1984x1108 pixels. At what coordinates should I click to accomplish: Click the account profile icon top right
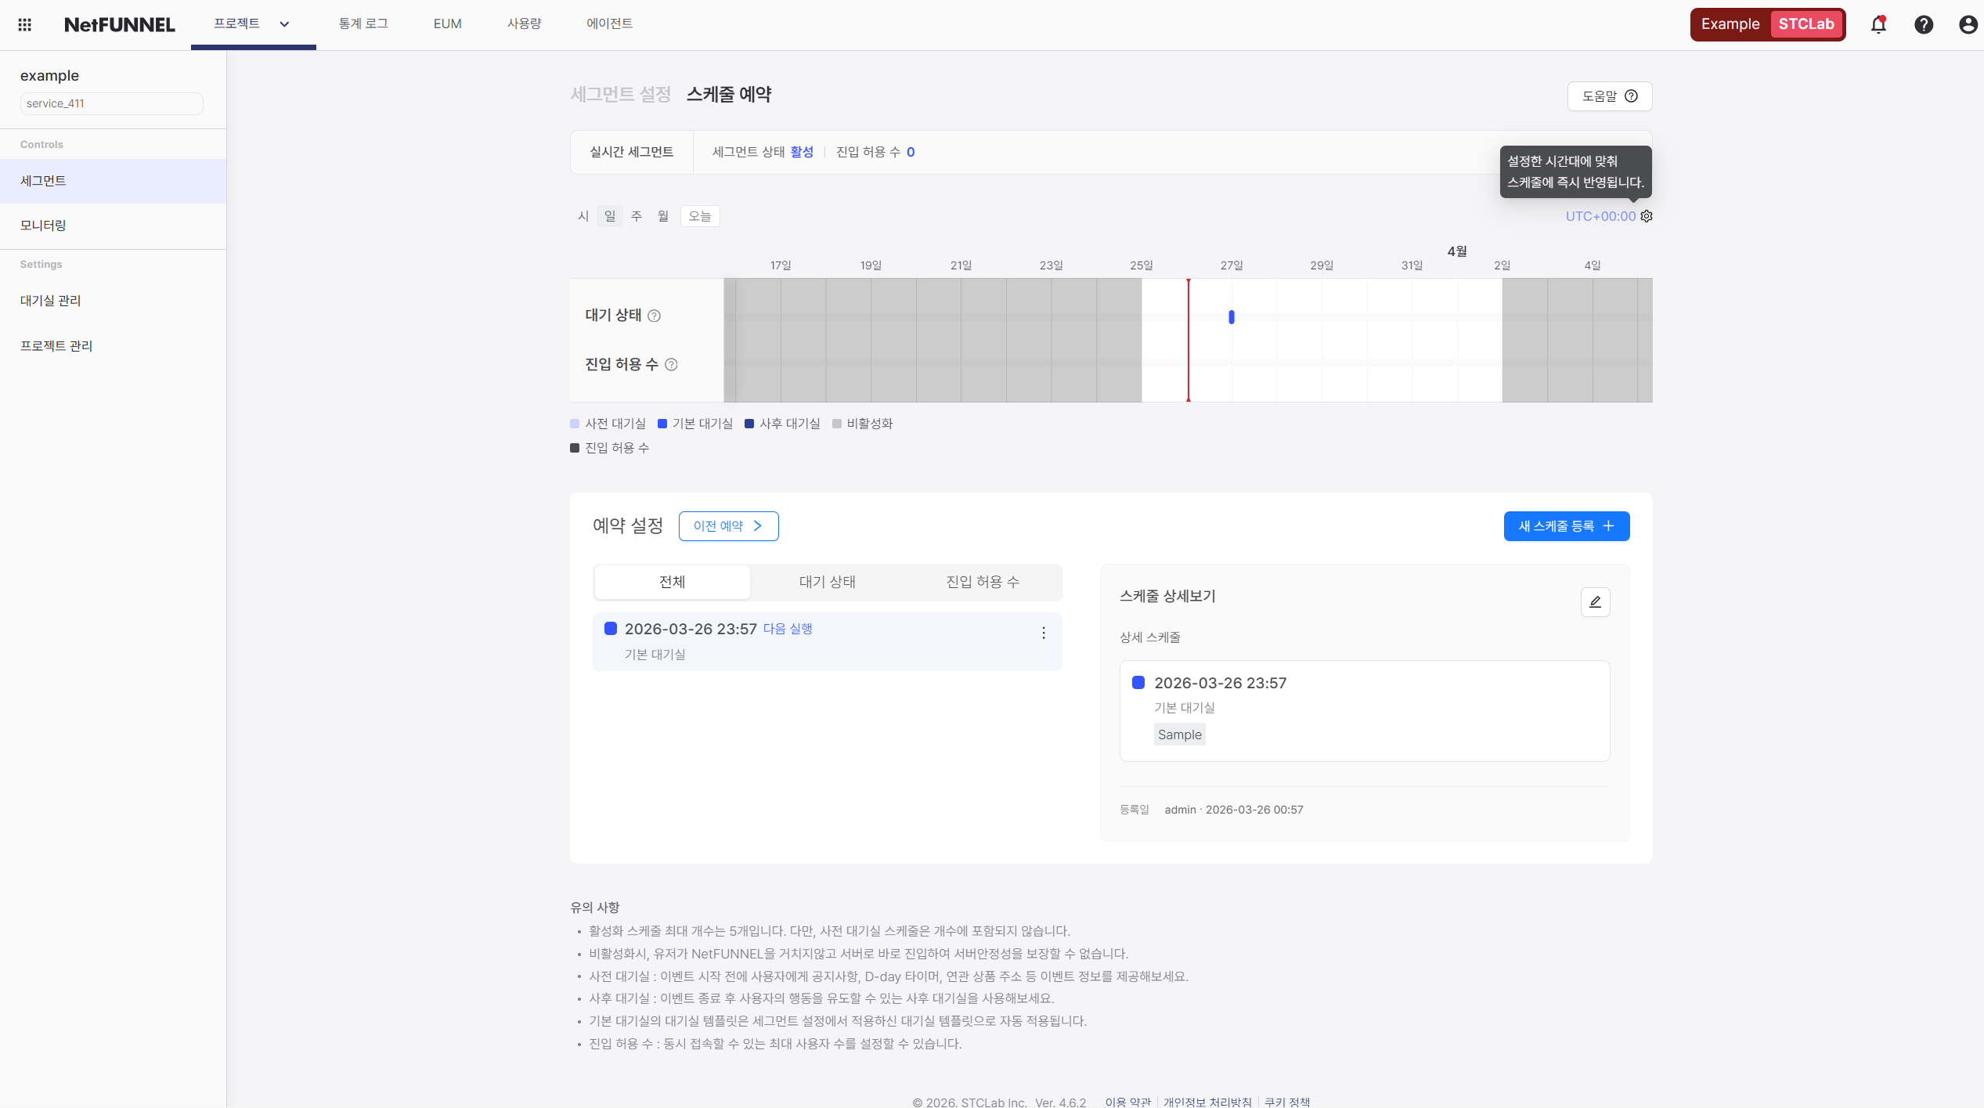tap(1968, 24)
